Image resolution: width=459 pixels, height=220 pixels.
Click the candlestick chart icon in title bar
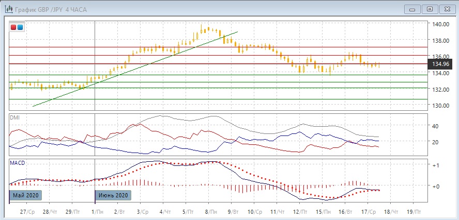8,9
